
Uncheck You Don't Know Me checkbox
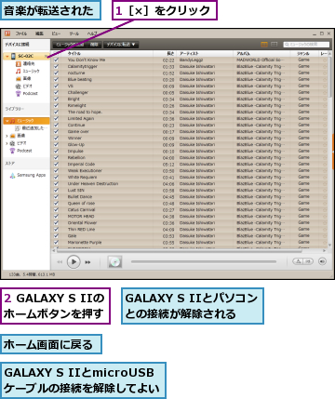[56, 60]
